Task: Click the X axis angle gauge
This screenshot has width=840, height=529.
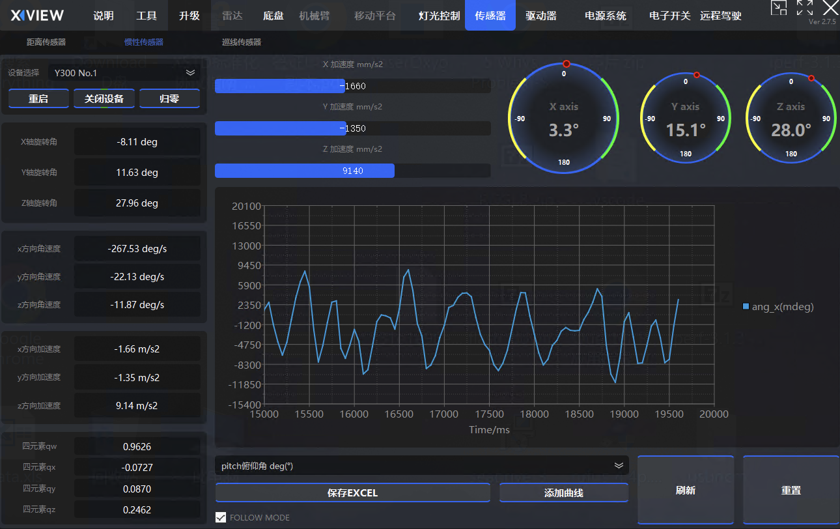Action: (563, 119)
